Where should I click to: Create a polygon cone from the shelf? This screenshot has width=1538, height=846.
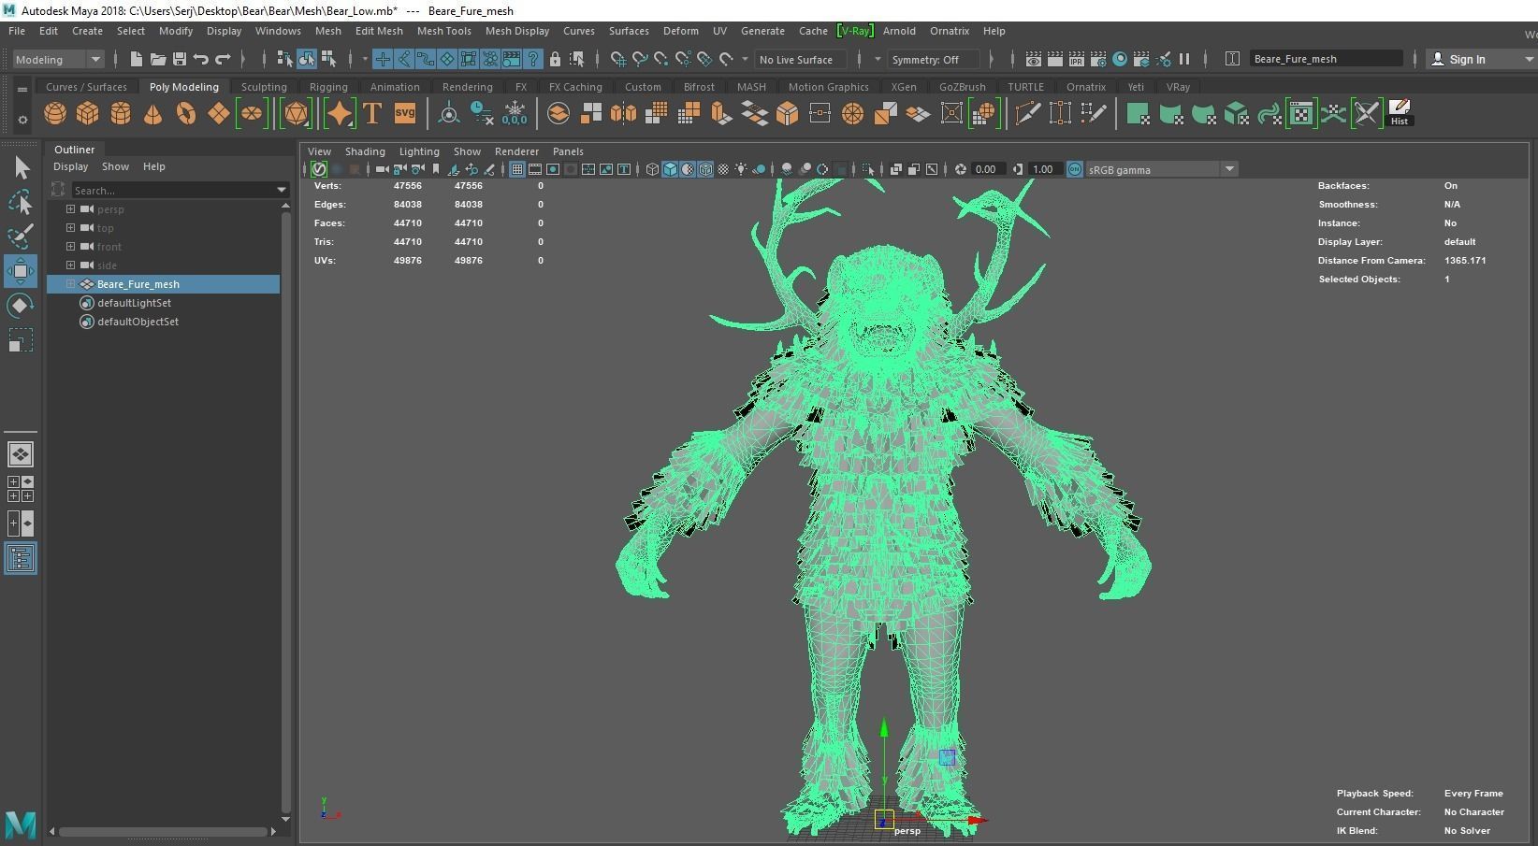point(152,114)
